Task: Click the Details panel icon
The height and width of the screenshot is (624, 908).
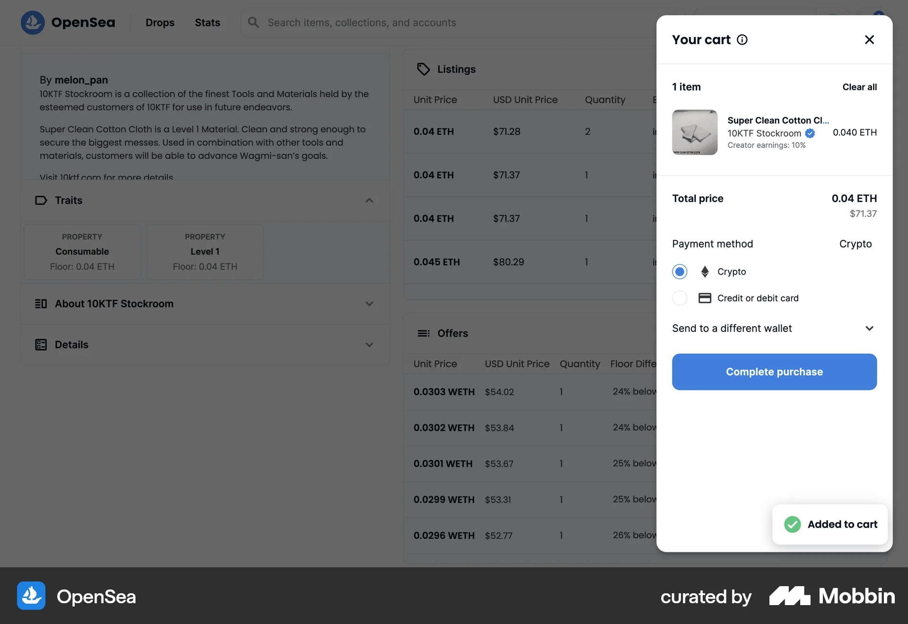Action: [41, 345]
